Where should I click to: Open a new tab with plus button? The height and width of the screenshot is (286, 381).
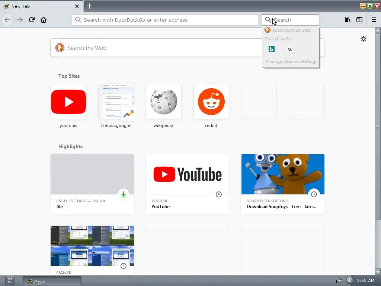(90, 6)
